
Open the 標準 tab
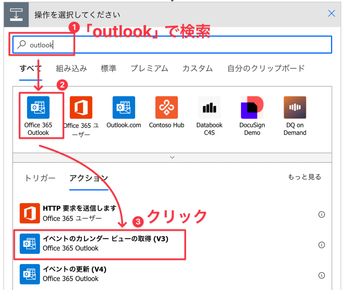(109, 68)
